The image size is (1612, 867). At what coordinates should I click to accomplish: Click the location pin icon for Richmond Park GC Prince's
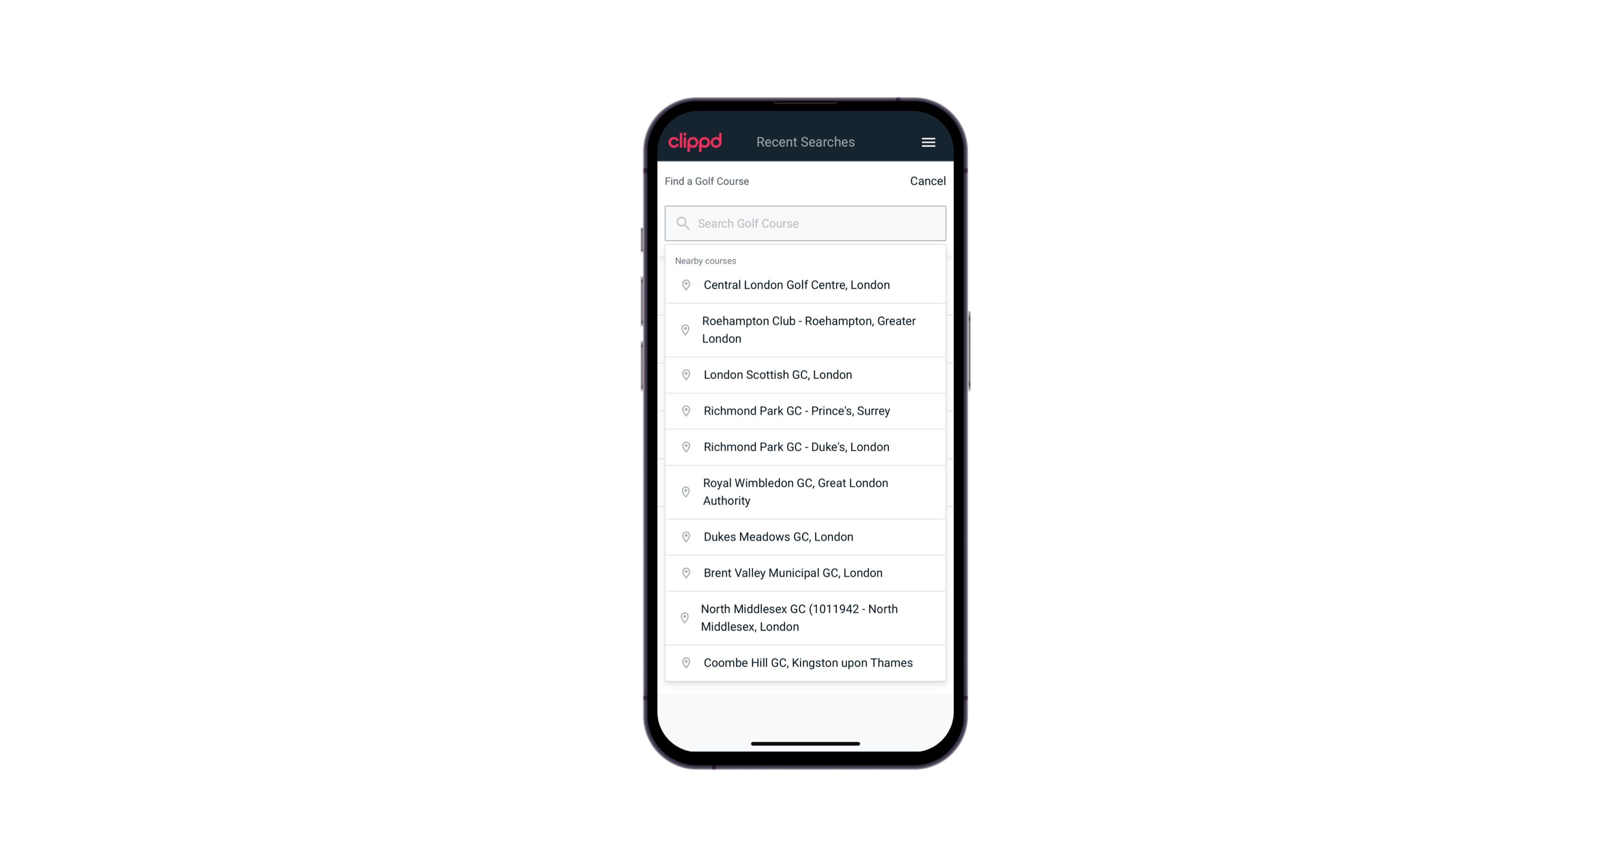684,411
